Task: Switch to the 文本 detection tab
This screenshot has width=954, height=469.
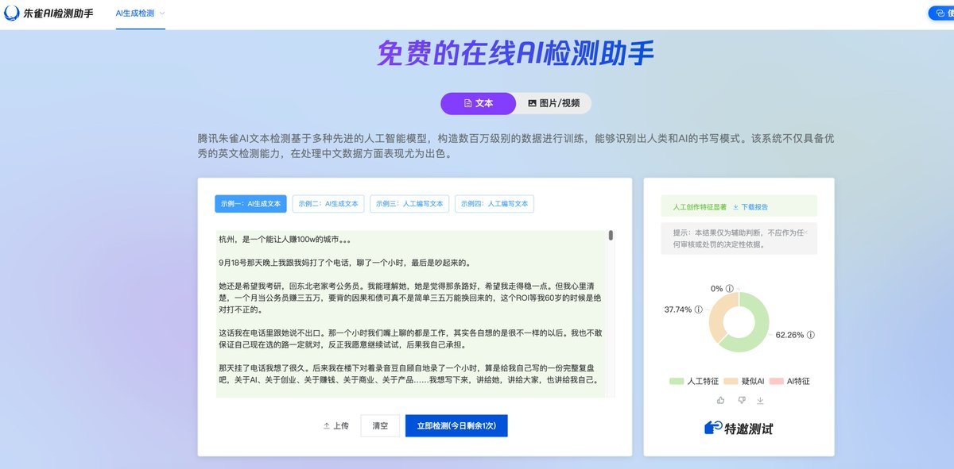Action: tap(479, 103)
